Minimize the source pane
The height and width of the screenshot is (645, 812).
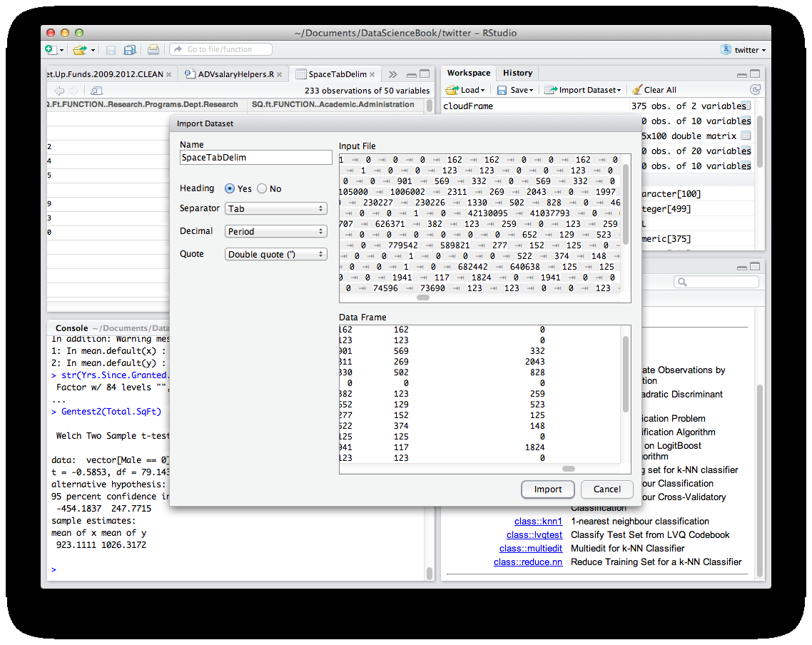pyautogui.click(x=412, y=74)
